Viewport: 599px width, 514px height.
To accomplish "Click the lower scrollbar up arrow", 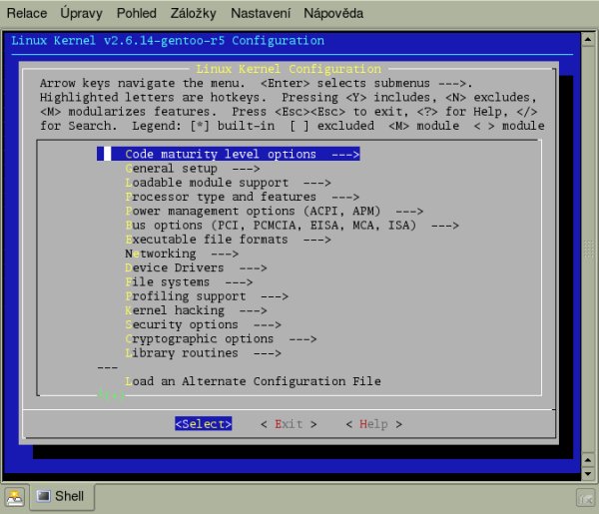I will (588, 460).
